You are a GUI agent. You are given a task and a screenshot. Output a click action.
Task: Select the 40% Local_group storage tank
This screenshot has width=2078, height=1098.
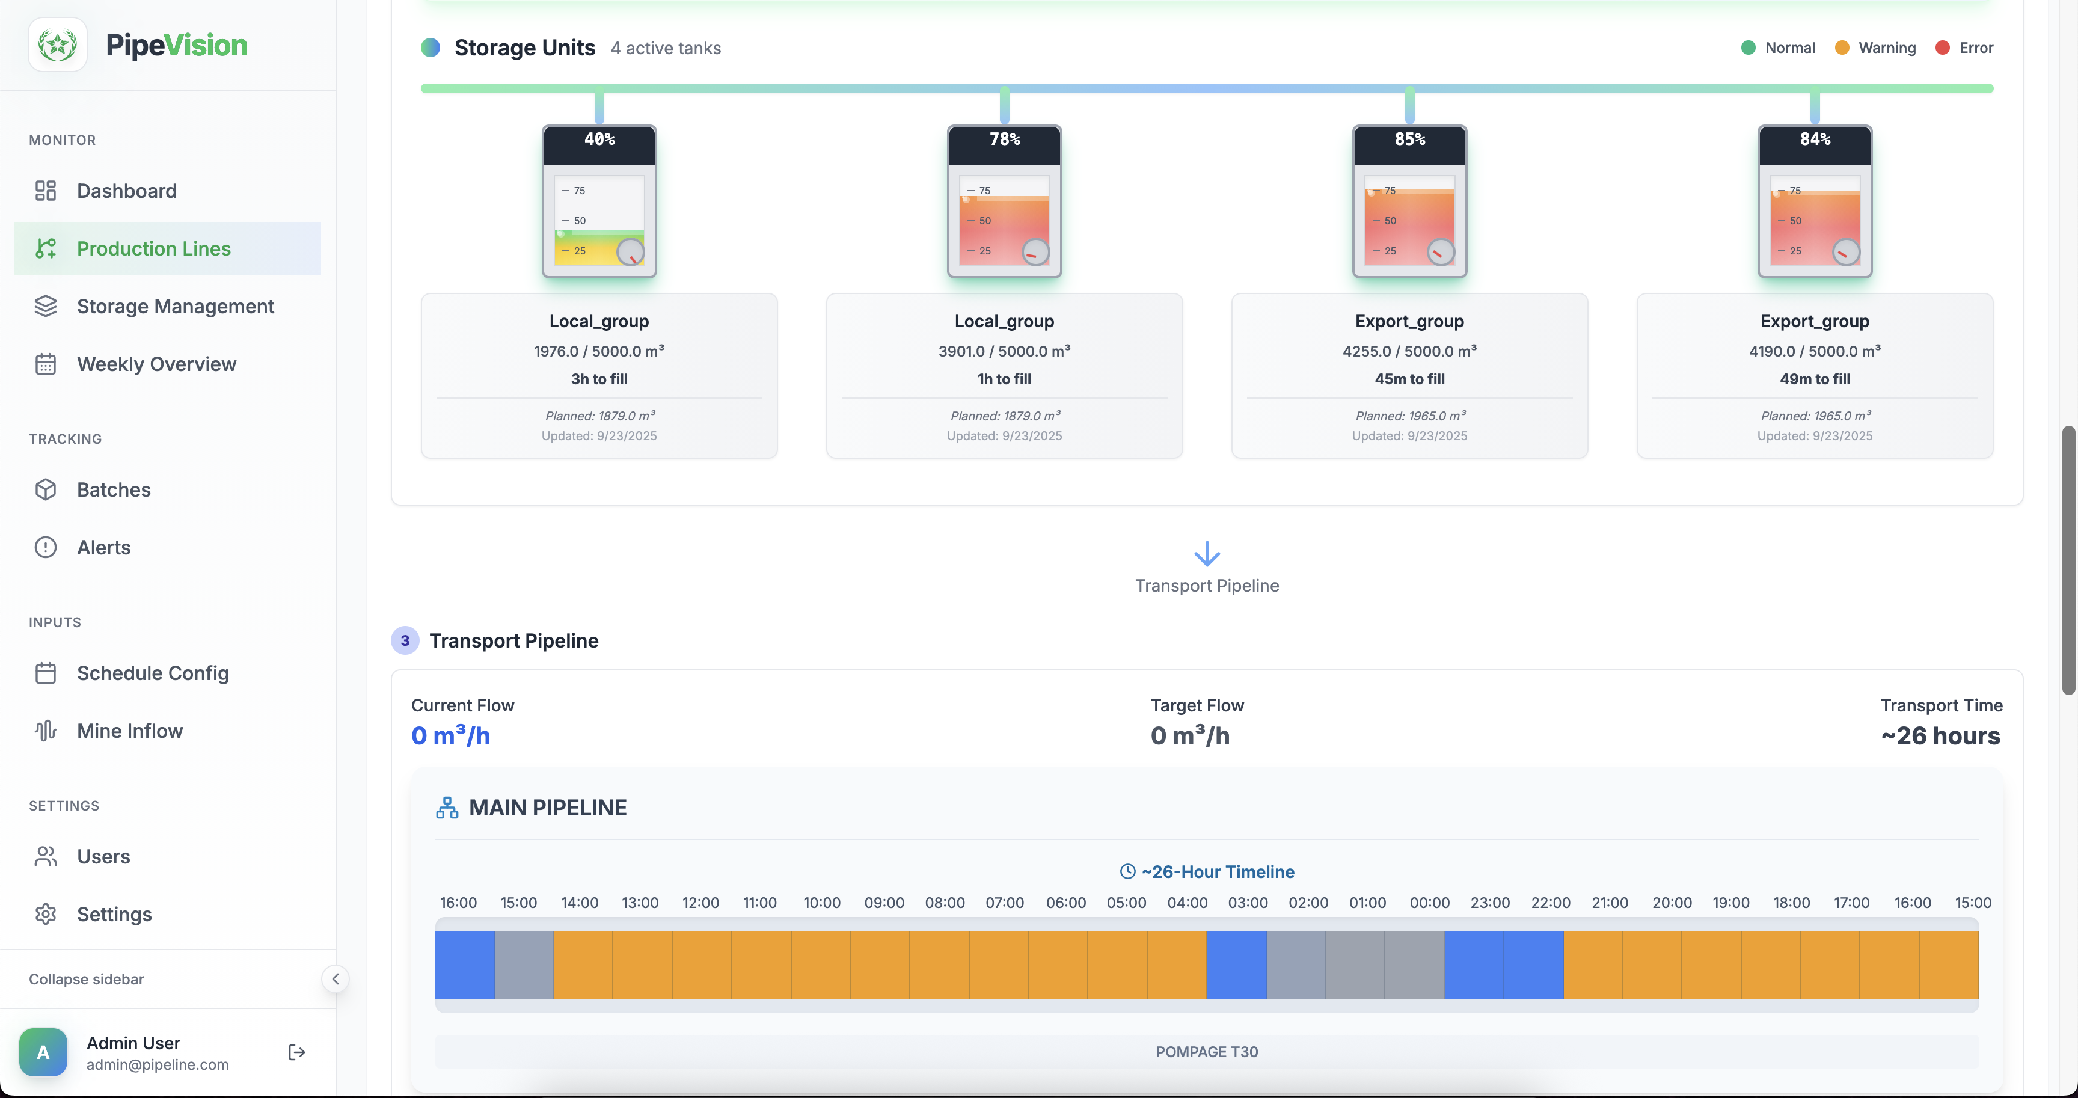[x=599, y=201]
